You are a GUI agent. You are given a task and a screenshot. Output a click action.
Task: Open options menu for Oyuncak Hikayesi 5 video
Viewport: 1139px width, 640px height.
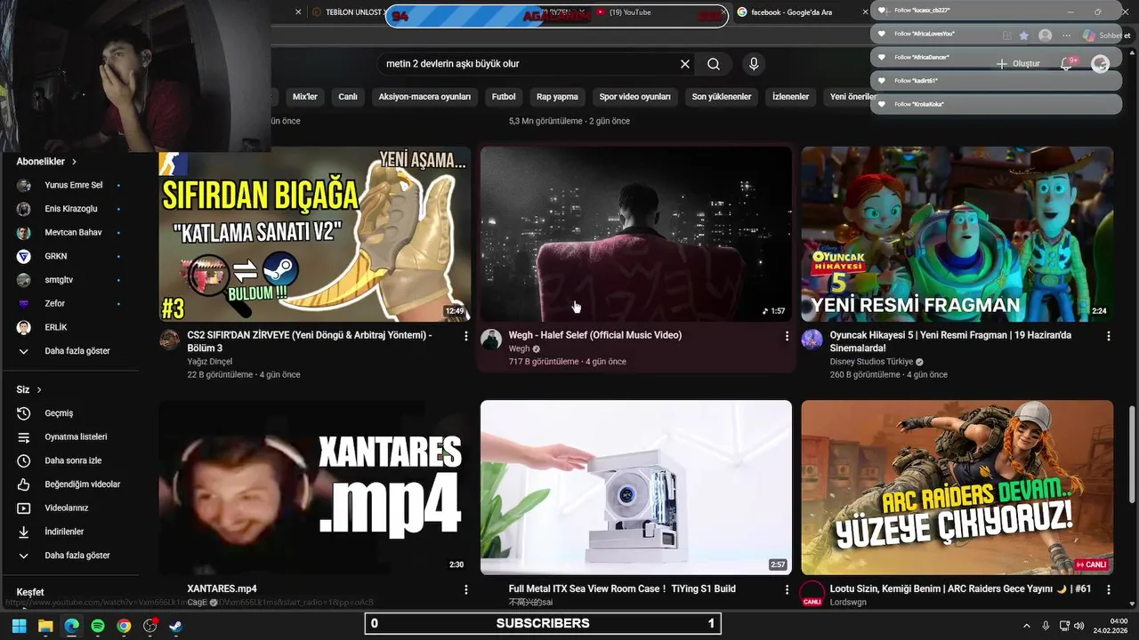[x=1108, y=336]
